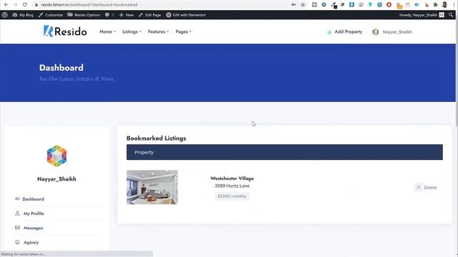Delete the Westchester Village bookmark
Viewport: 458px width, 257px height.
(x=427, y=187)
